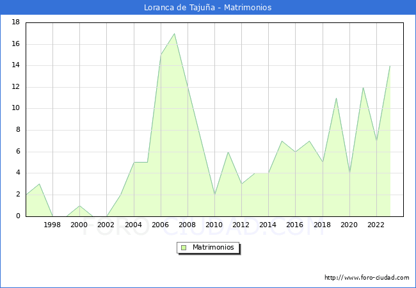Click the 12 y-axis label
The height and width of the screenshot is (288, 416).
click(16, 86)
